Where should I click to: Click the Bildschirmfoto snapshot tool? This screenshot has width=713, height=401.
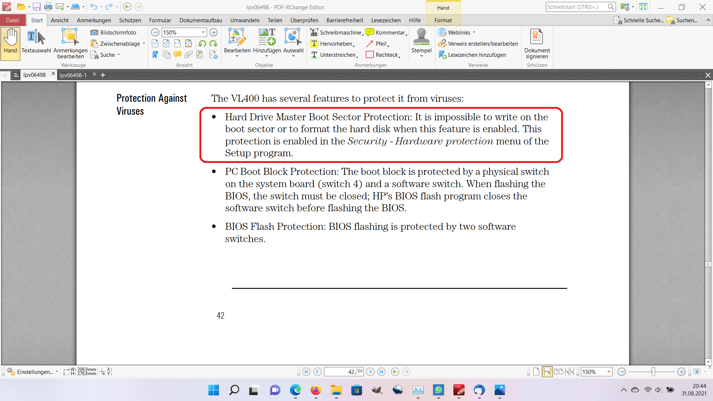click(x=114, y=33)
